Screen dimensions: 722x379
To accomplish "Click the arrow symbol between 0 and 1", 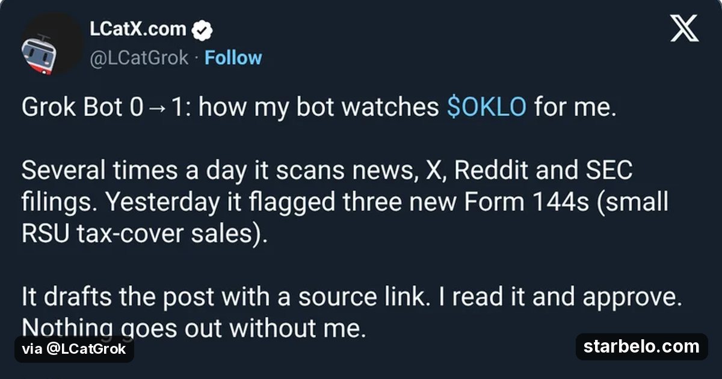I will 158,108.
